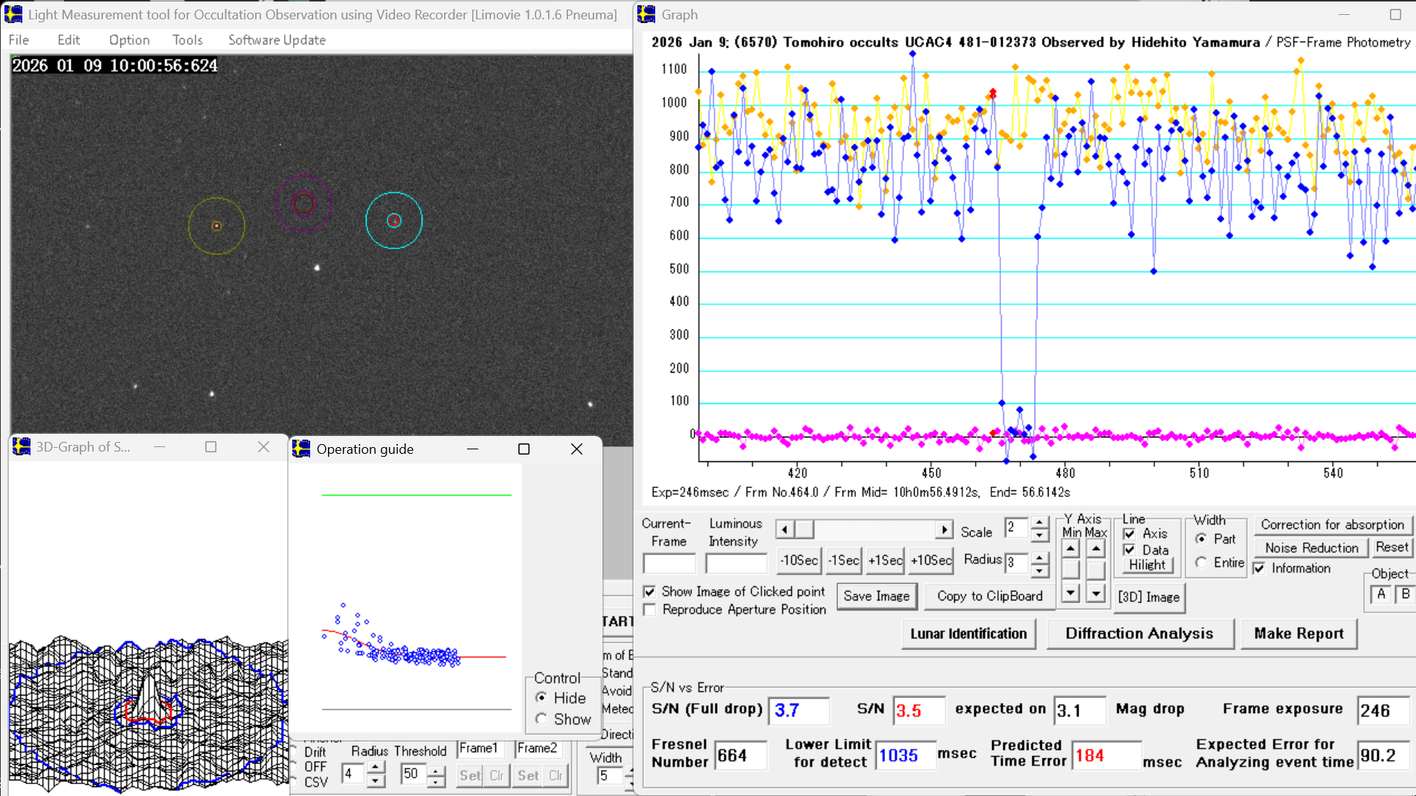
Task: Click the Make Report button
Action: [x=1298, y=634]
